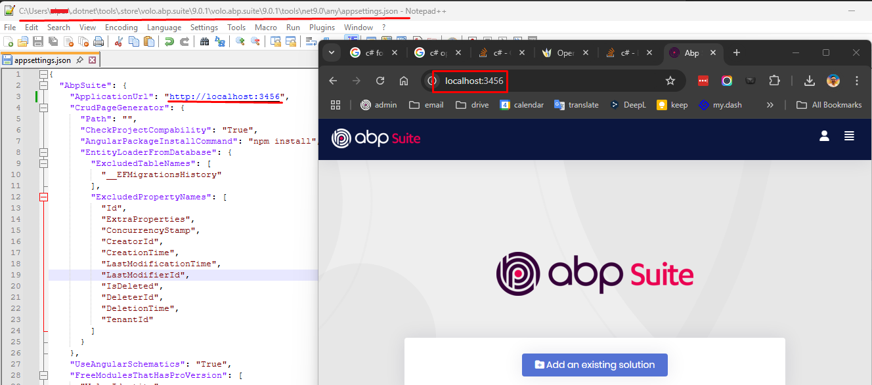Screen dimensions: 872x385
Task: Click the red extension icon in Chrome toolbar
Action: point(703,81)
